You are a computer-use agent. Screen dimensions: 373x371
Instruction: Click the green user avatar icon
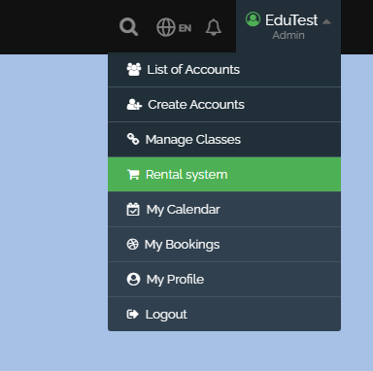pyautogui.click(x=253, y=19)
